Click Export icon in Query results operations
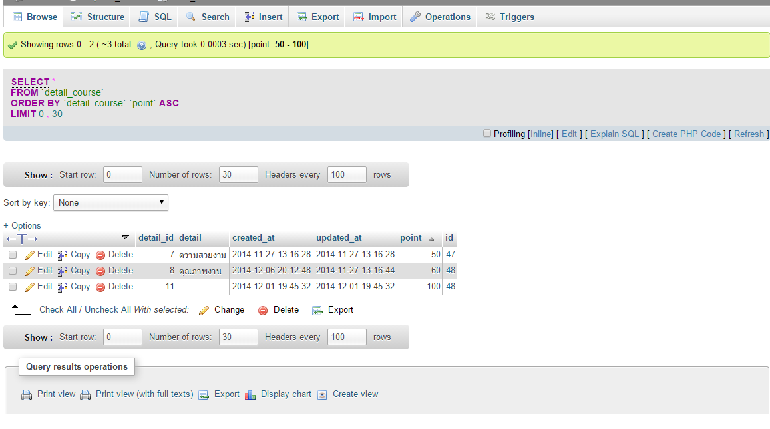Image resolution: width=770 pixels, height=429 pixels. [203, 395]
